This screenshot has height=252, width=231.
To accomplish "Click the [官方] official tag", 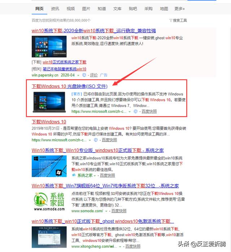I will pyautogui.click(x=77, y=94).
